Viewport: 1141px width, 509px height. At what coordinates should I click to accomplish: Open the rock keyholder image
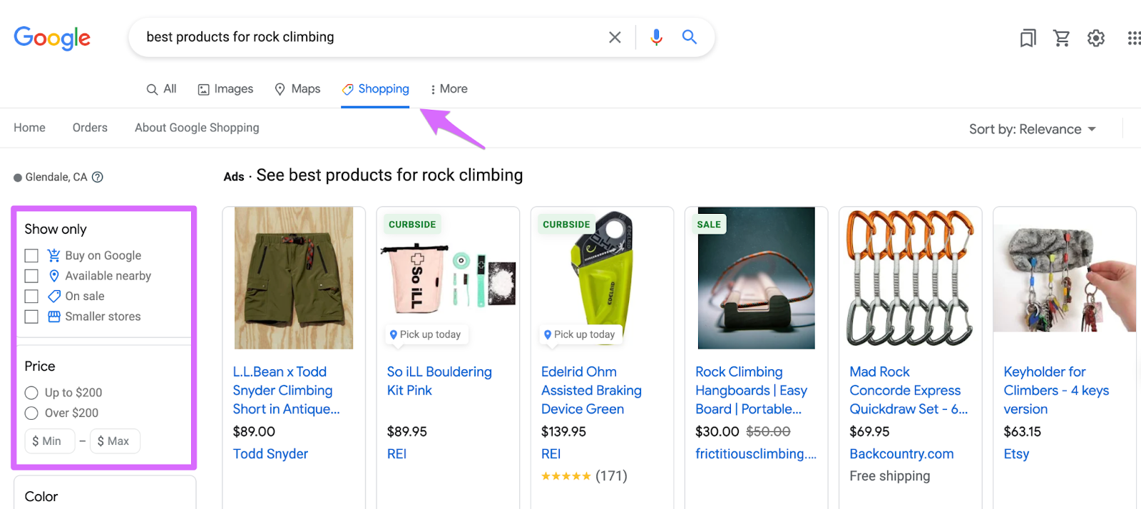(x=1065, y=278)
